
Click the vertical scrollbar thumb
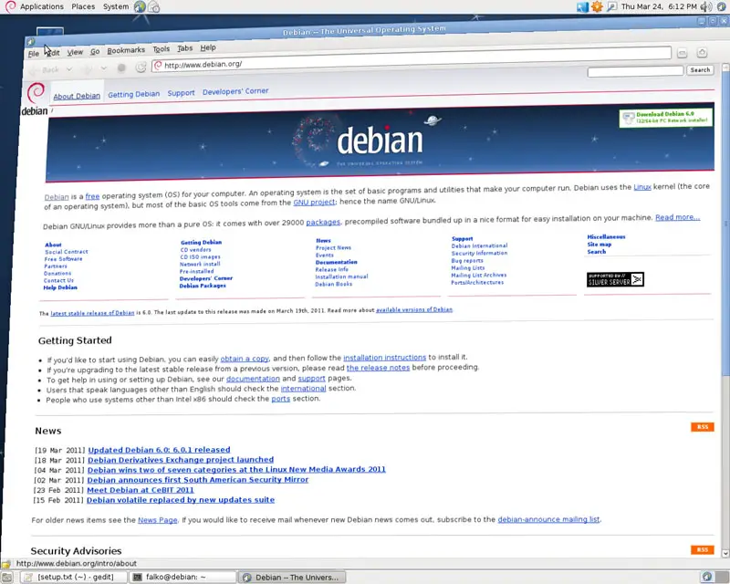[x=725, y=224]
